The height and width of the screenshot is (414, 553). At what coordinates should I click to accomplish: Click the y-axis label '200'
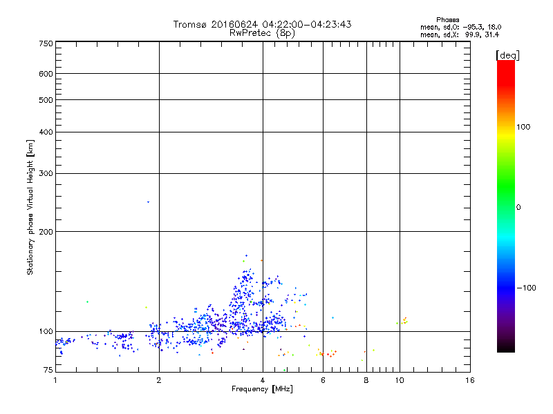click(x=46, y=232)
